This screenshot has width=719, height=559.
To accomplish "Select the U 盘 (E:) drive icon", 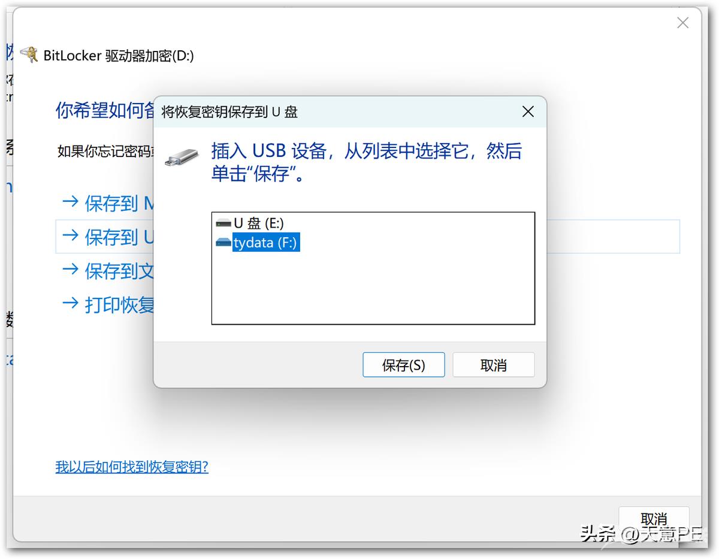I will pyautogui.click(x=223, y=223).
